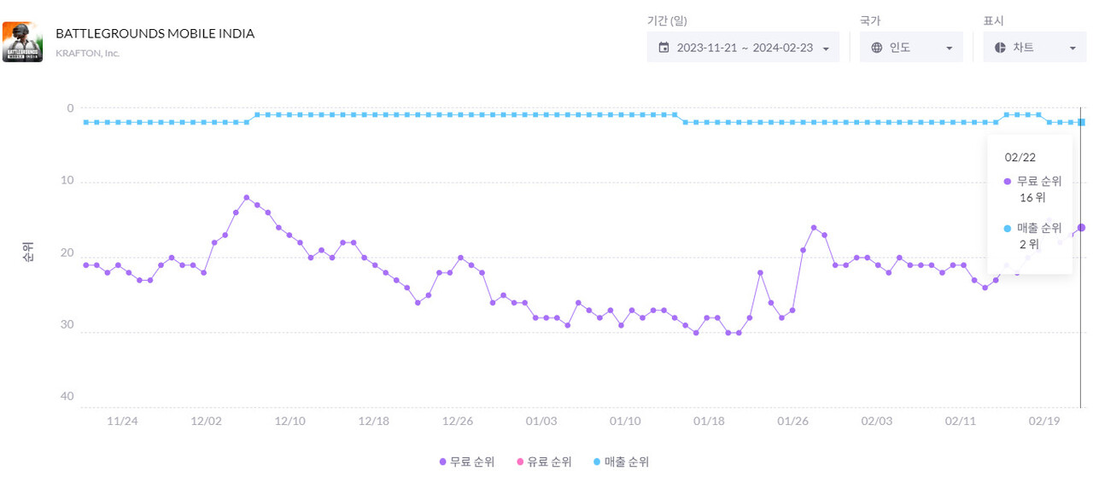Viewport: 1093px width, 500px height.
Task: Click the BATTLEGROUNDS MOBILE INDIA app icon
Action: coord(23,40)
